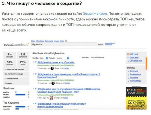Click Twitter bird icon beside "очень жду" tweet
Screen dimensions: 151x115
point(36,62)
